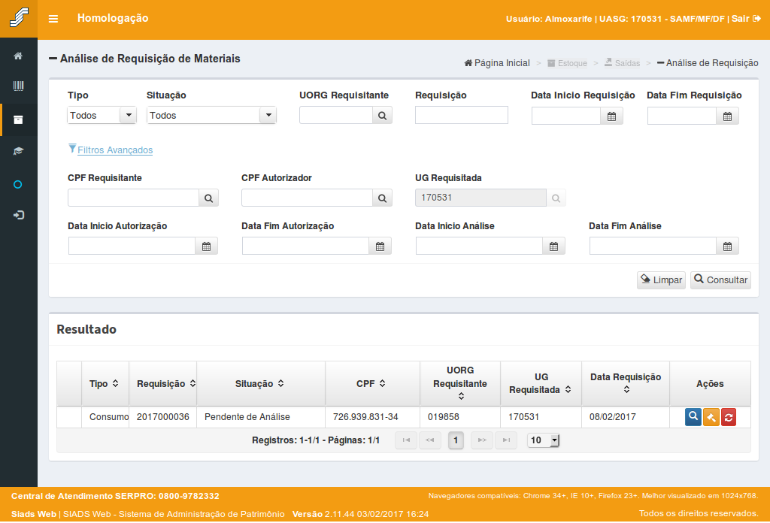Image resolution: width=770 pixels, height=523 pixels.
Task: Open the graduation cap sidebar icon
Action: 18,151
